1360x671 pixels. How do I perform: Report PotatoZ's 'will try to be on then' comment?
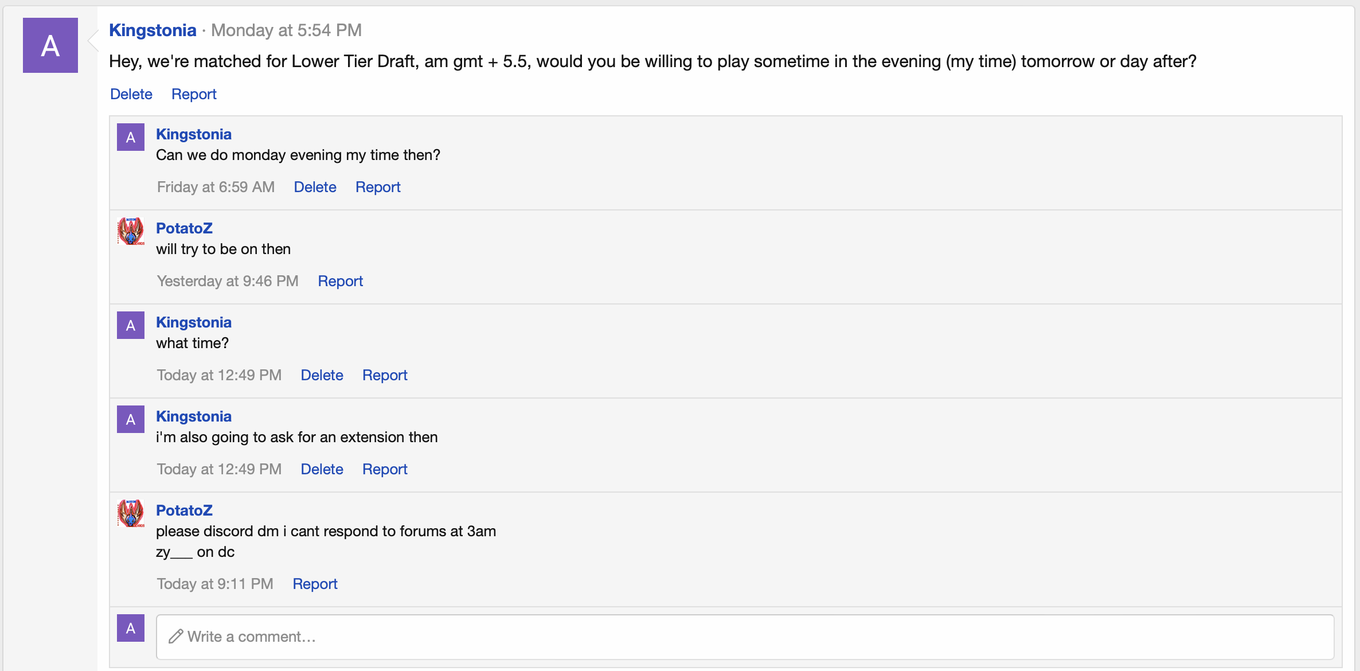click(340, 281)
